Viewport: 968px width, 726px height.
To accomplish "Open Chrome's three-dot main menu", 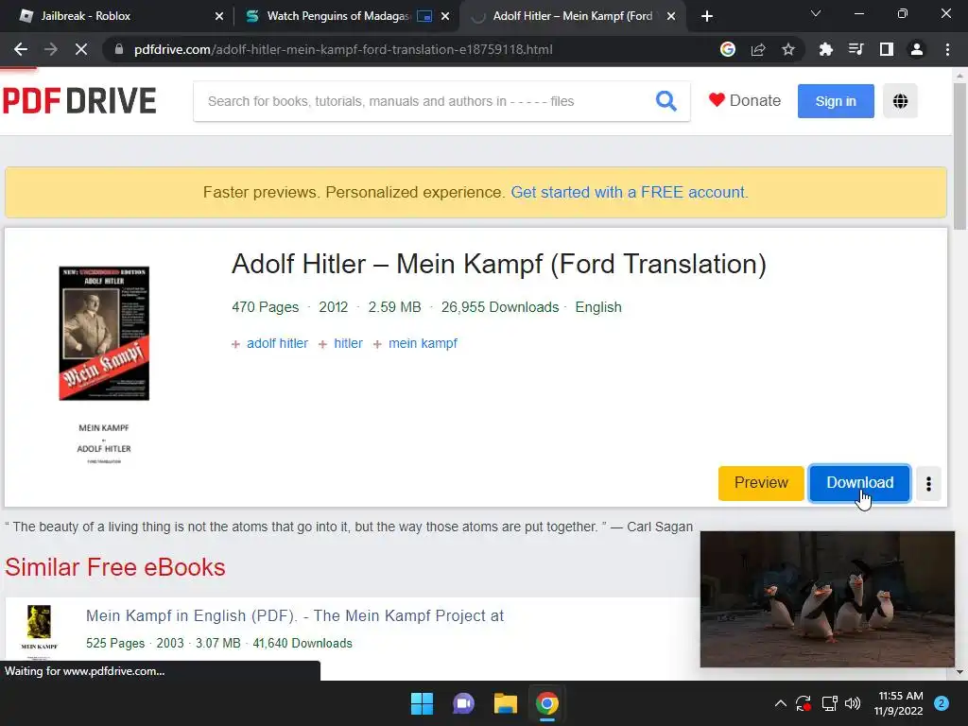I will [x=947, y=49].
